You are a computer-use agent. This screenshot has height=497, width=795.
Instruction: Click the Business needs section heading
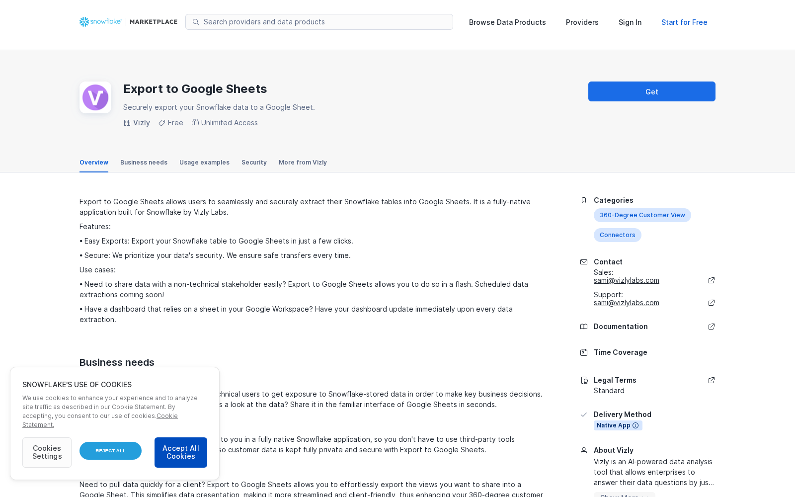[x=117, y=362]
